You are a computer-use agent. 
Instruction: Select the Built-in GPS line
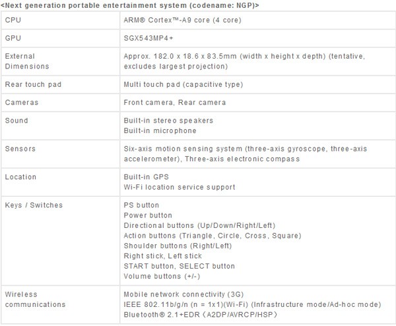point(148,177)
